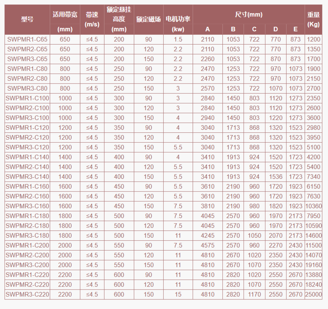Select the 电机功率 header cell
This screenshot has height=309, width=328.
click(x=178, y=19)
